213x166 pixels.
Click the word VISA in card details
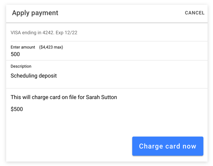16,32
